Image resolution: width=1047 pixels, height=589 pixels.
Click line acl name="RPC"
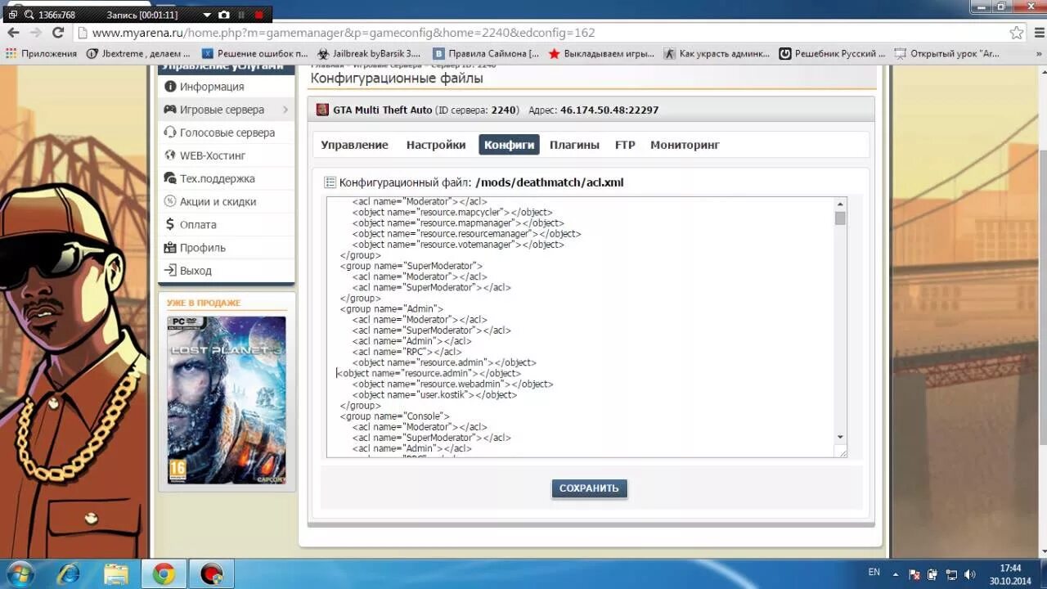tap(407, 352)
